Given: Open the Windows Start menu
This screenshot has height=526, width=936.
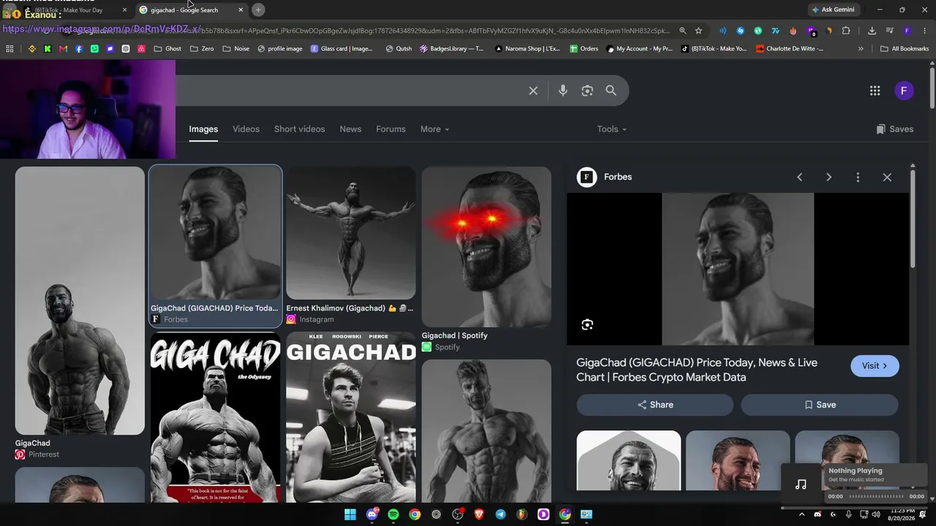Looking at the screenshot, I should pyautogui.click(x=350, y=514).
